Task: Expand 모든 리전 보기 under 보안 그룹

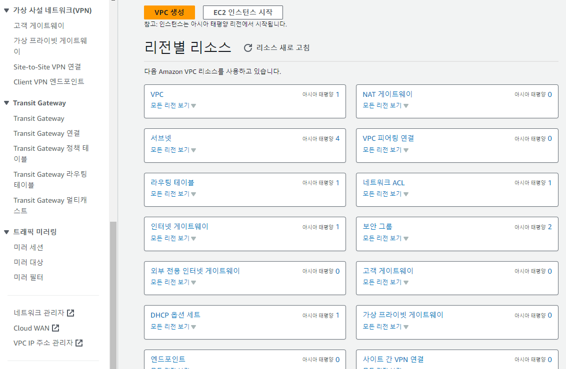Action: (x=385, y=238)
